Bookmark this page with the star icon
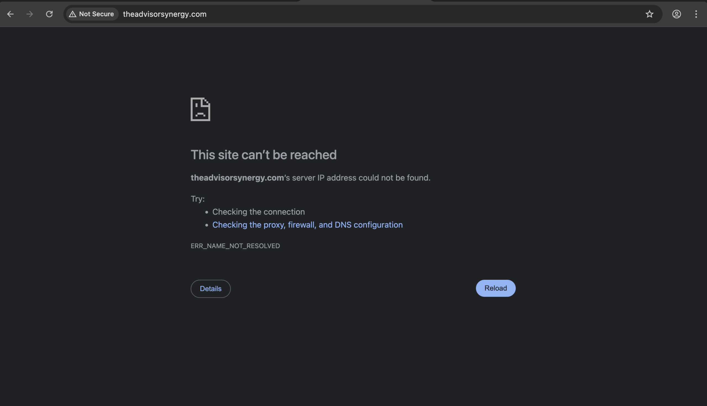 (x=649, y=14)
